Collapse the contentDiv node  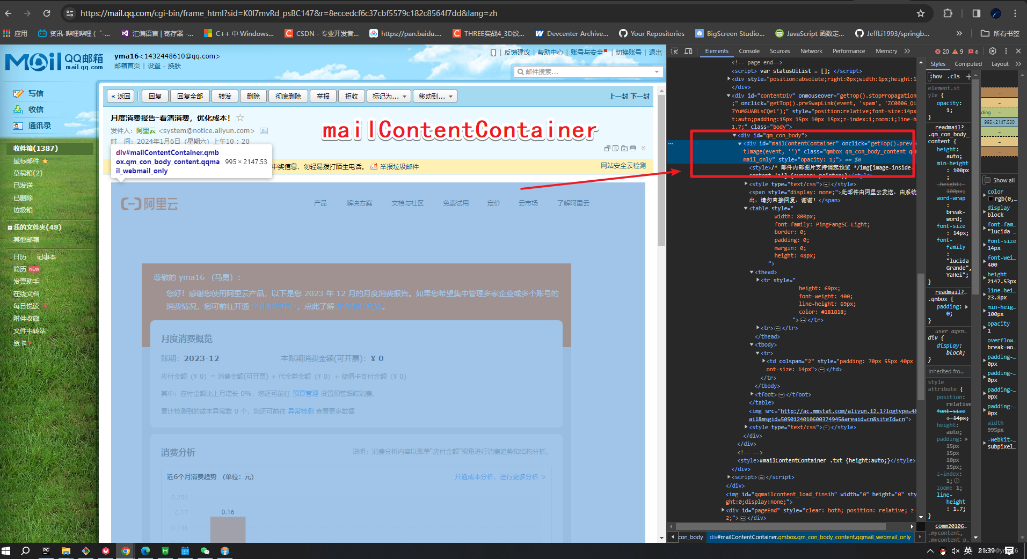(x=729, y=96)
